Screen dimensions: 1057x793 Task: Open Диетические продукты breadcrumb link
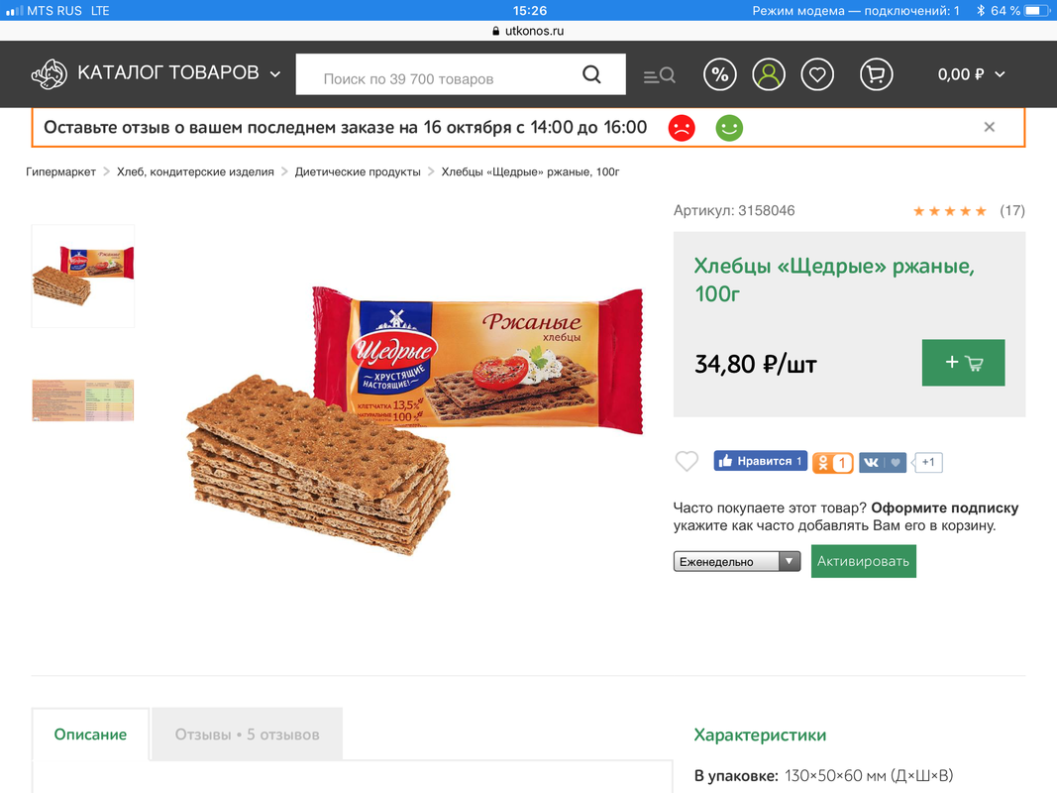point(358,171)
